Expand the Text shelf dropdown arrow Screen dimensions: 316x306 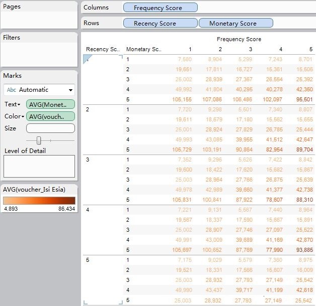(19, 104)
